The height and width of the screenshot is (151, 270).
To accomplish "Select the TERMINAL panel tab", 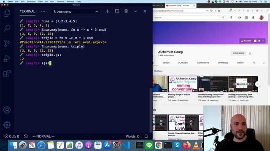I will click(x=27, y=11).
